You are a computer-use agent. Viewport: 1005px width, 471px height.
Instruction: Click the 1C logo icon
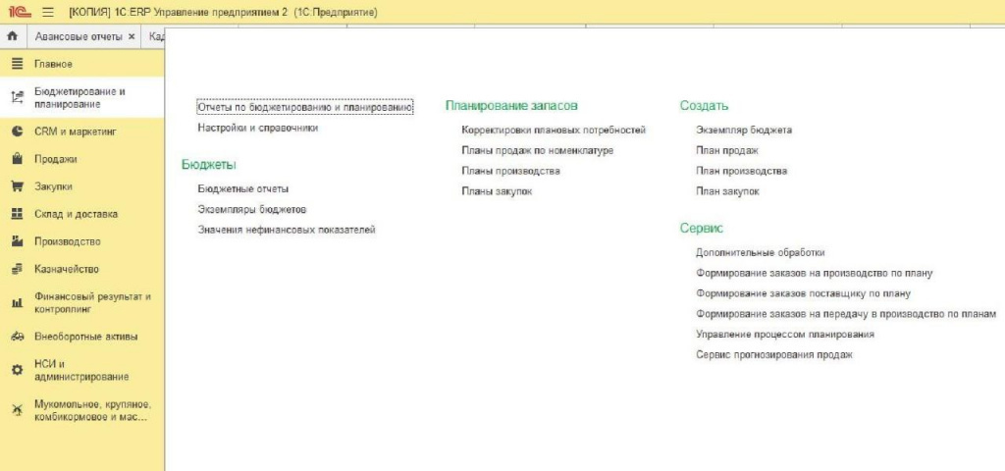point(20,12)
